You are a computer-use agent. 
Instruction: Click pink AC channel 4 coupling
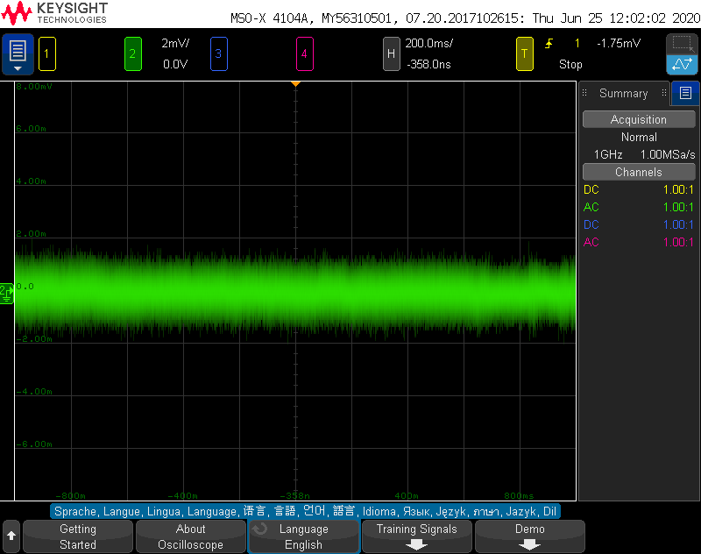point(591,242)
